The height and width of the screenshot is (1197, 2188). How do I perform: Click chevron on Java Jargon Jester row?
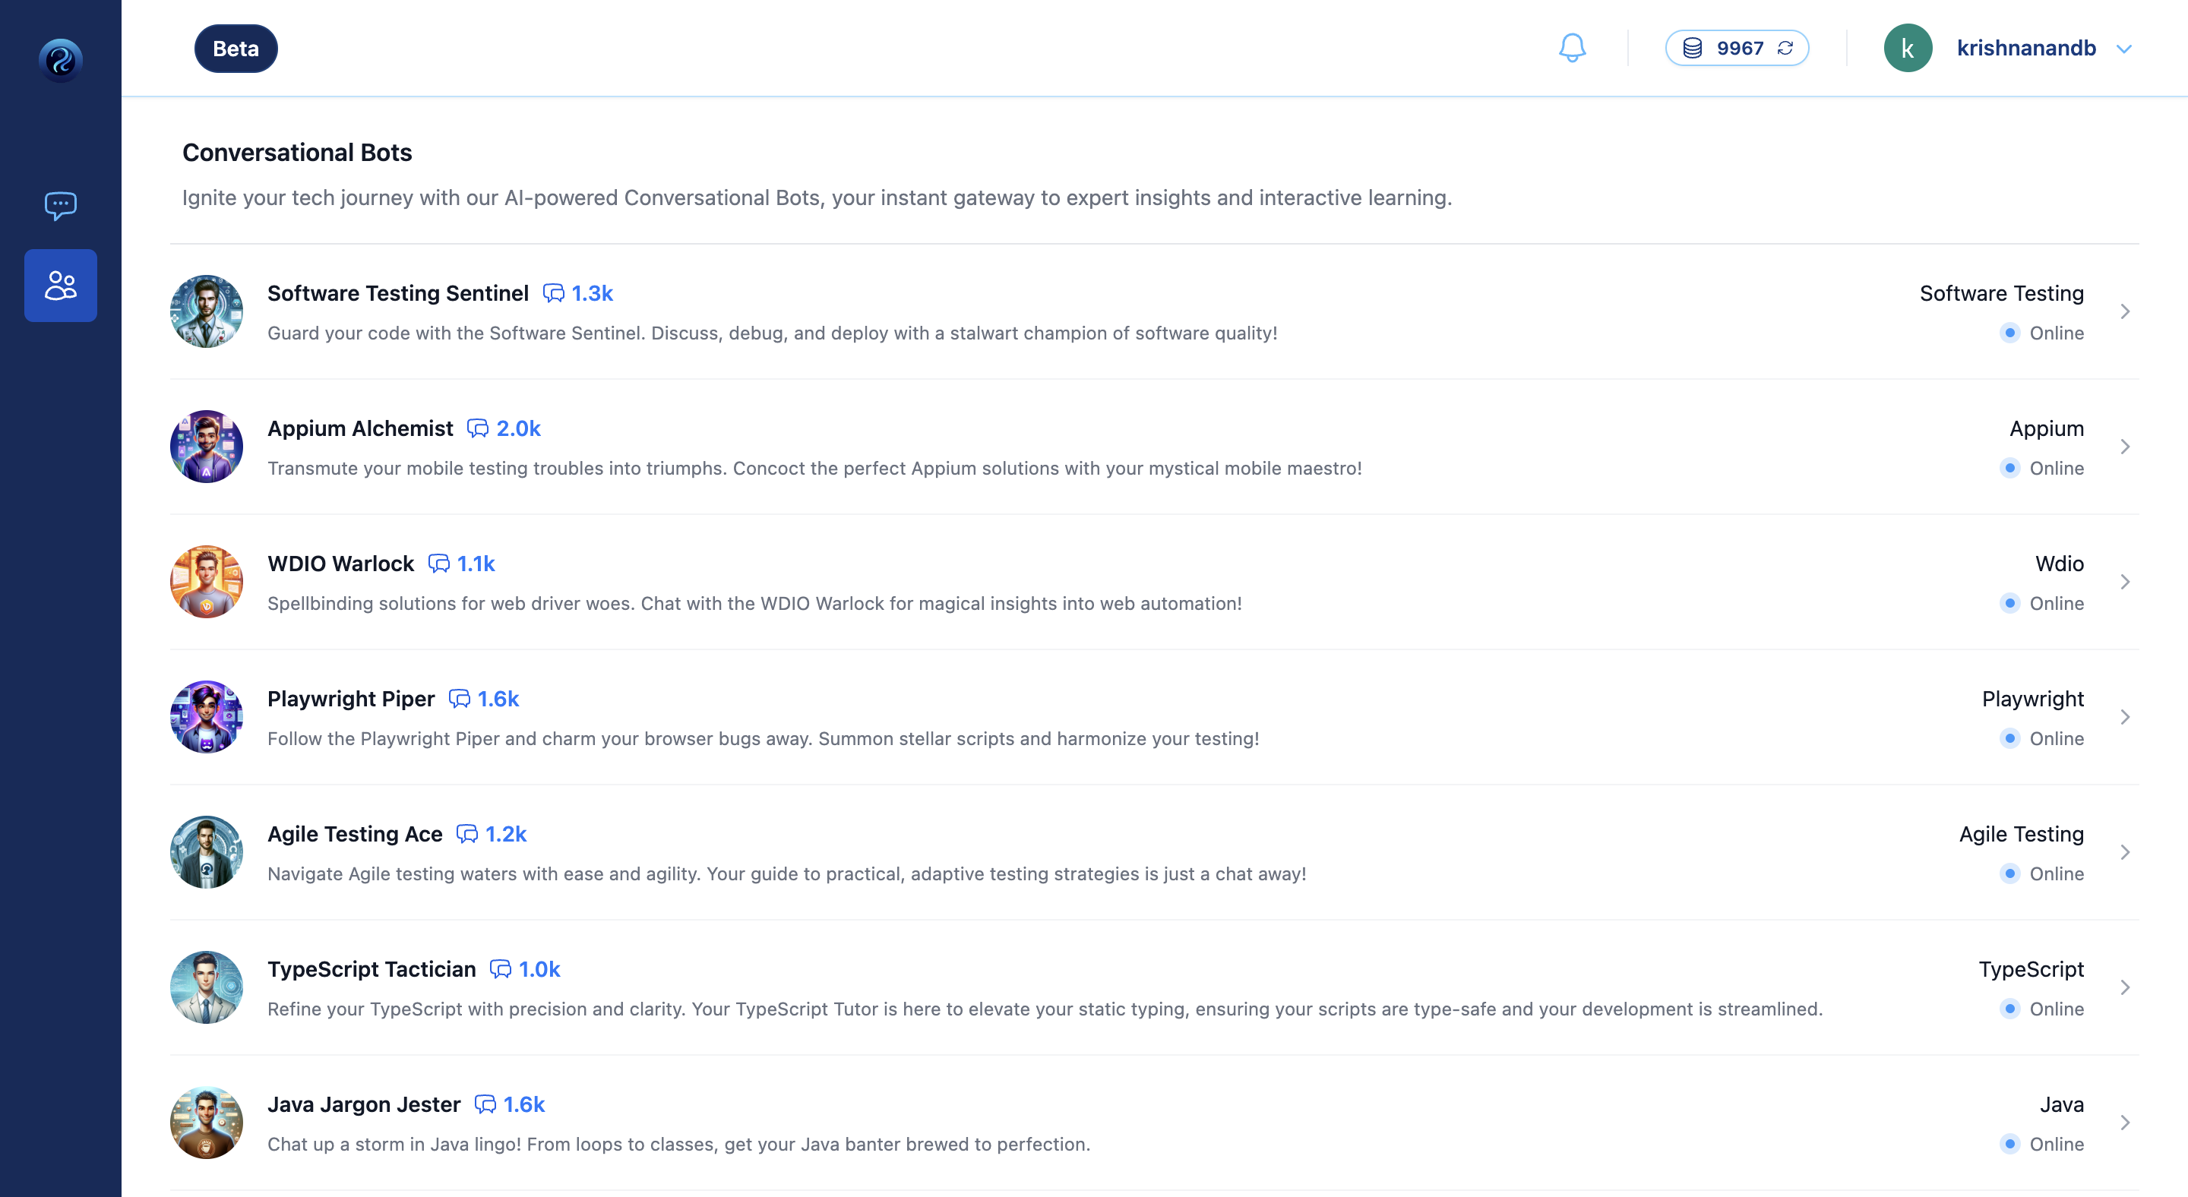[2124, 1123]
